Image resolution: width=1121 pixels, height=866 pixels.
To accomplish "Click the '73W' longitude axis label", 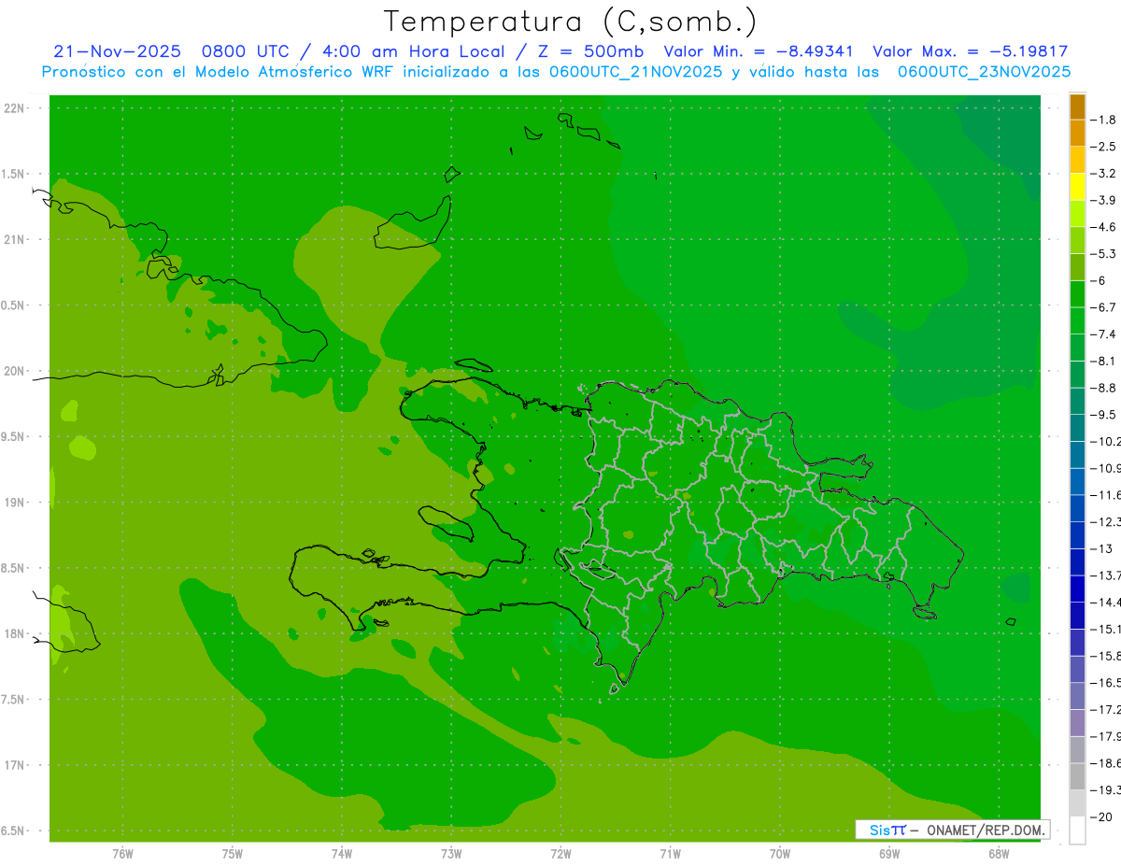I will pyautogui.click(x=451, y=853).
